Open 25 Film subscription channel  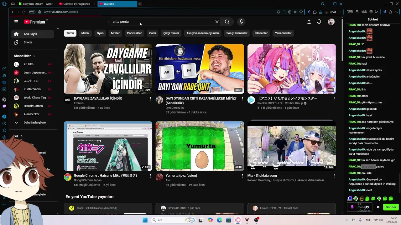33,64
